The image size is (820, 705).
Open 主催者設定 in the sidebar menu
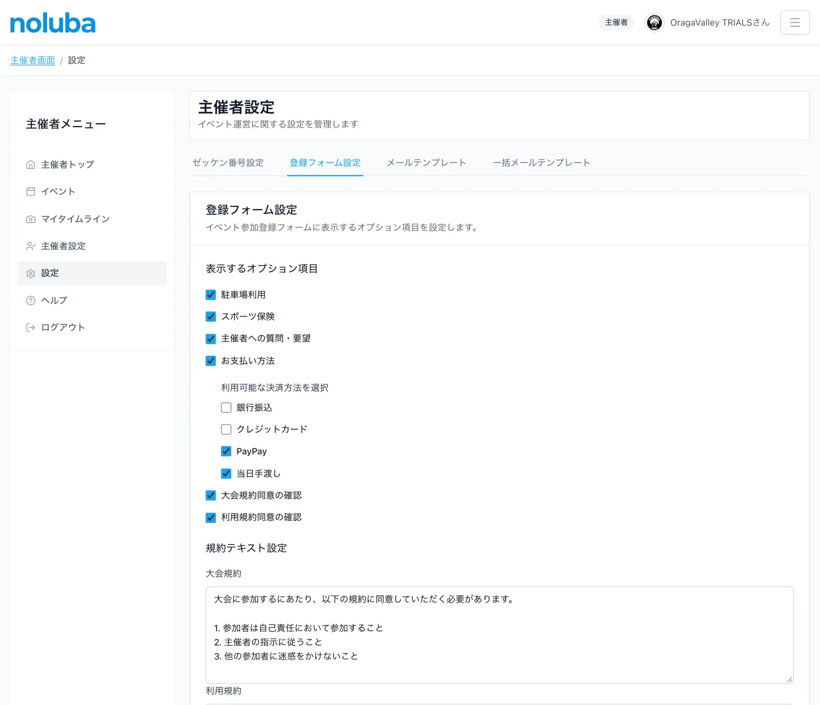(x=92, y=246)
